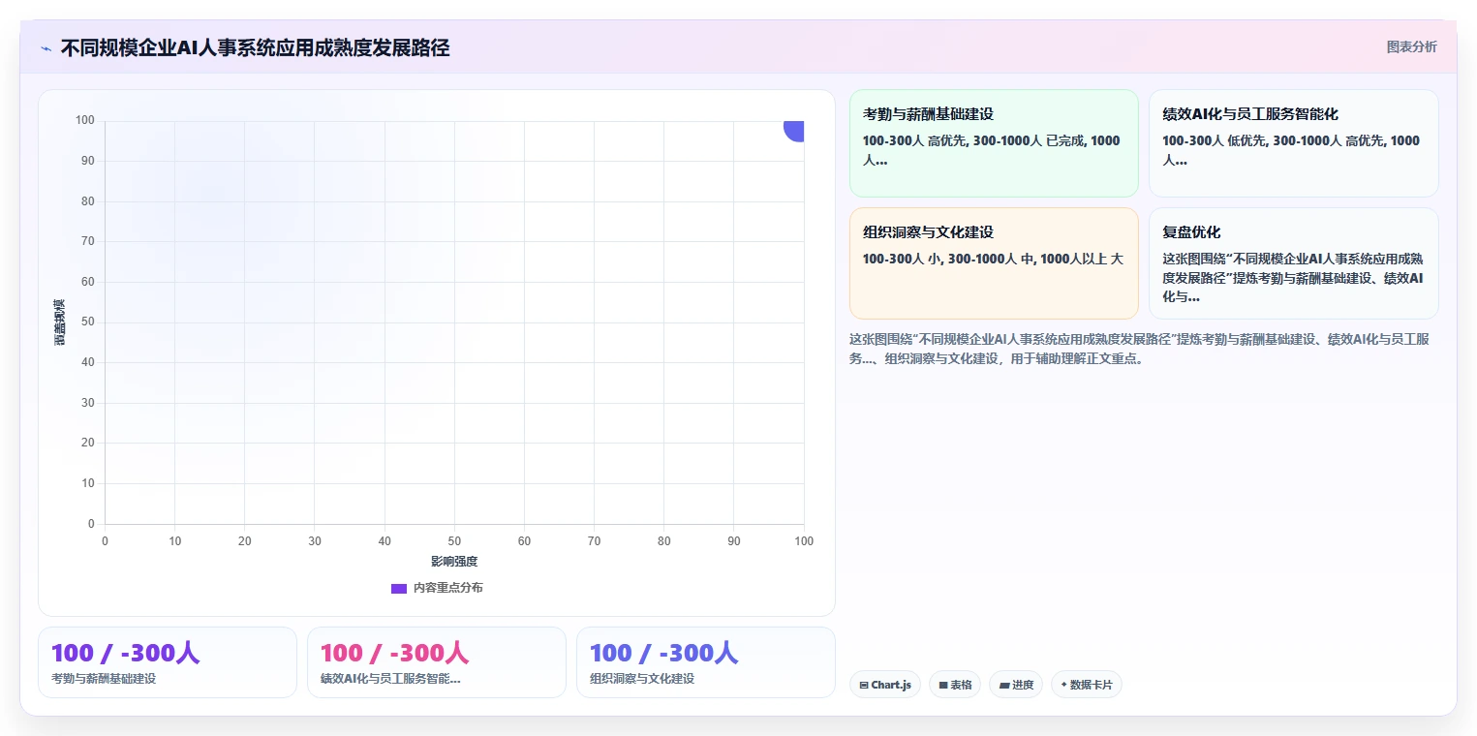Click the y-axis tick label 90

pyautogui.click(x=88, y=161)
